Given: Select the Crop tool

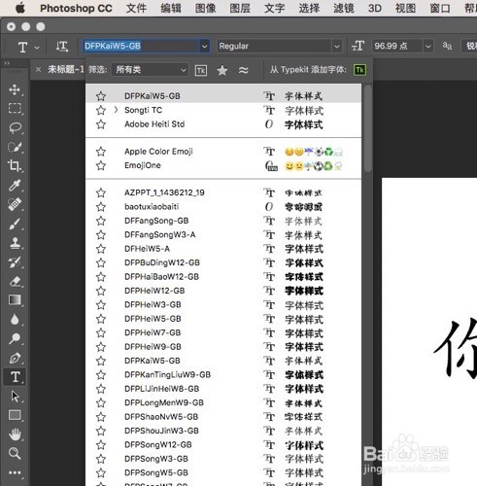Looking at the screenshot, I should [x=15, y=166].
